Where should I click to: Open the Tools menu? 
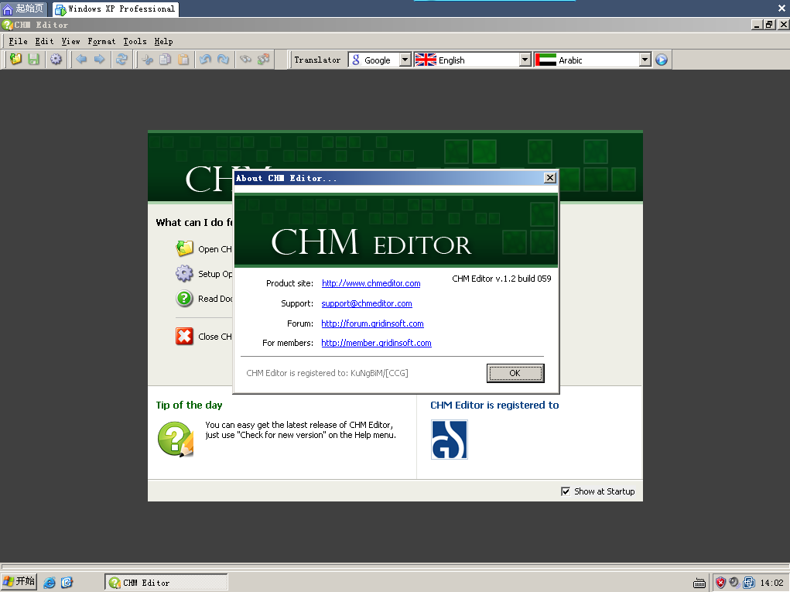[135, 41]
